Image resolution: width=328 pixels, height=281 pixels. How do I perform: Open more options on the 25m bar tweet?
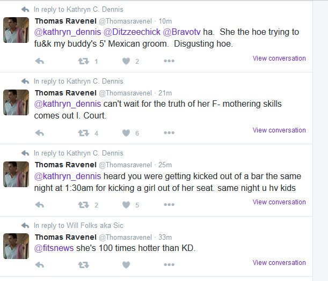(169, 204)
